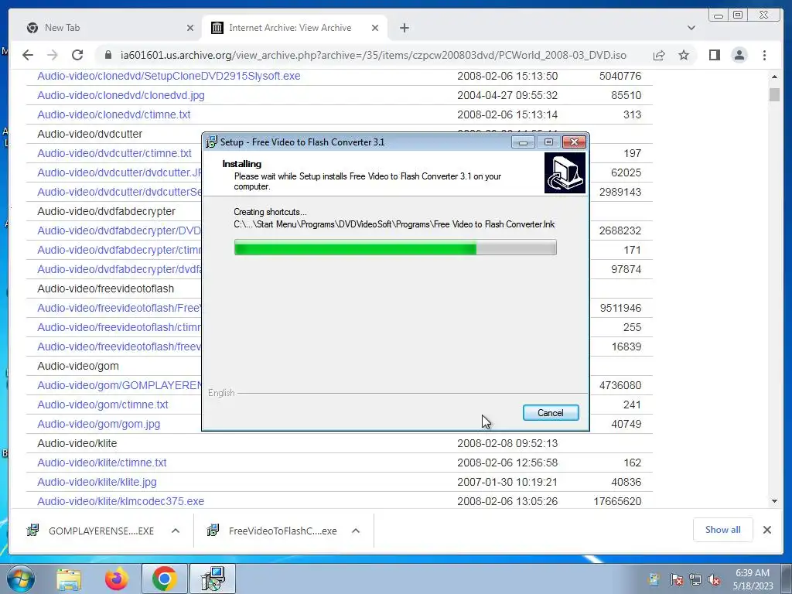Viewport: 792px width, 594px height.
Task: Click the vertical scrollbar thumb
Action: [x=774, y=94]
